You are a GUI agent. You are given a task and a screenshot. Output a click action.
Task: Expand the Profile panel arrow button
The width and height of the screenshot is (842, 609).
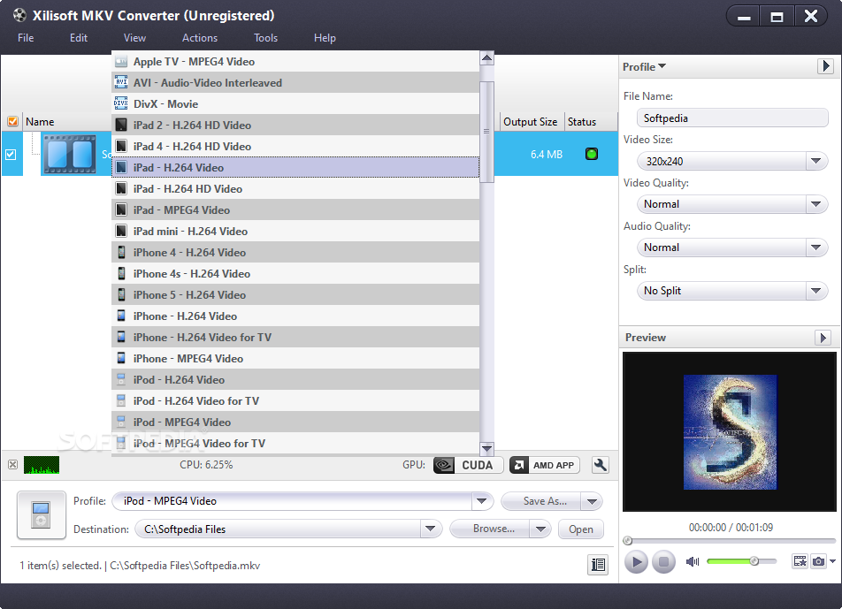coord(826,66)
